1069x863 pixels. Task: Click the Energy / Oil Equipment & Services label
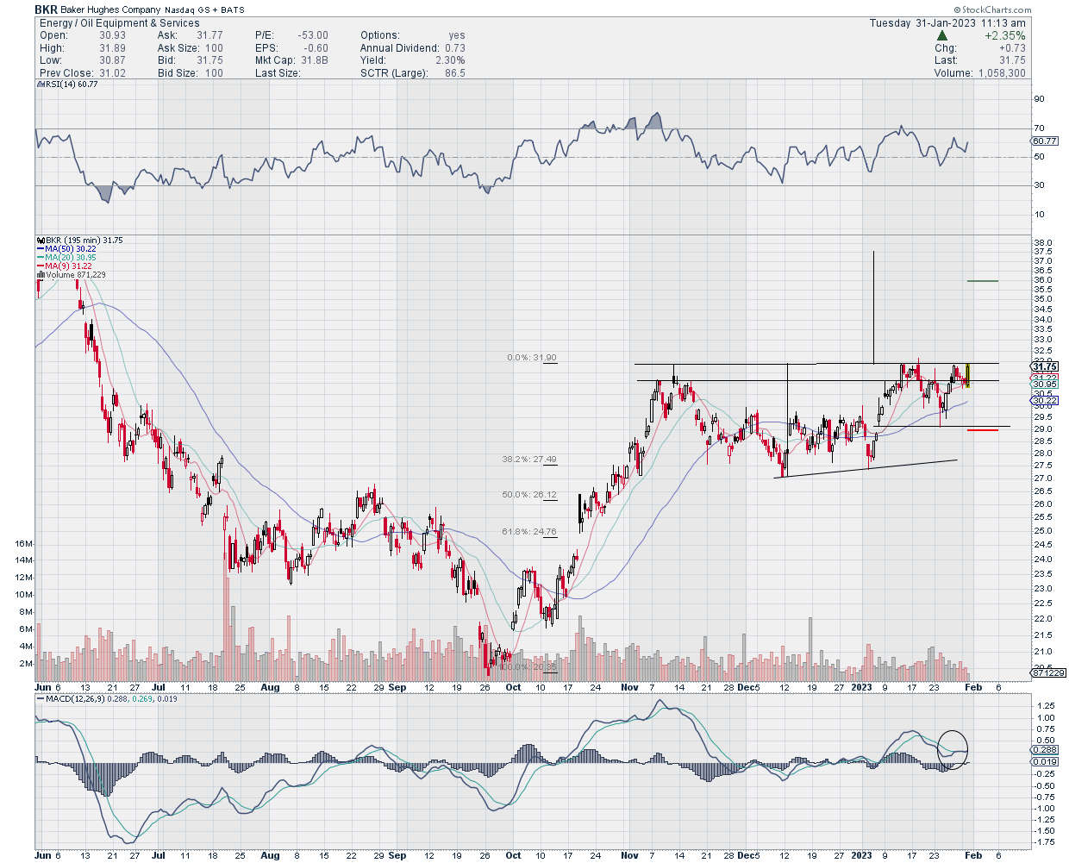coord(119,23)
